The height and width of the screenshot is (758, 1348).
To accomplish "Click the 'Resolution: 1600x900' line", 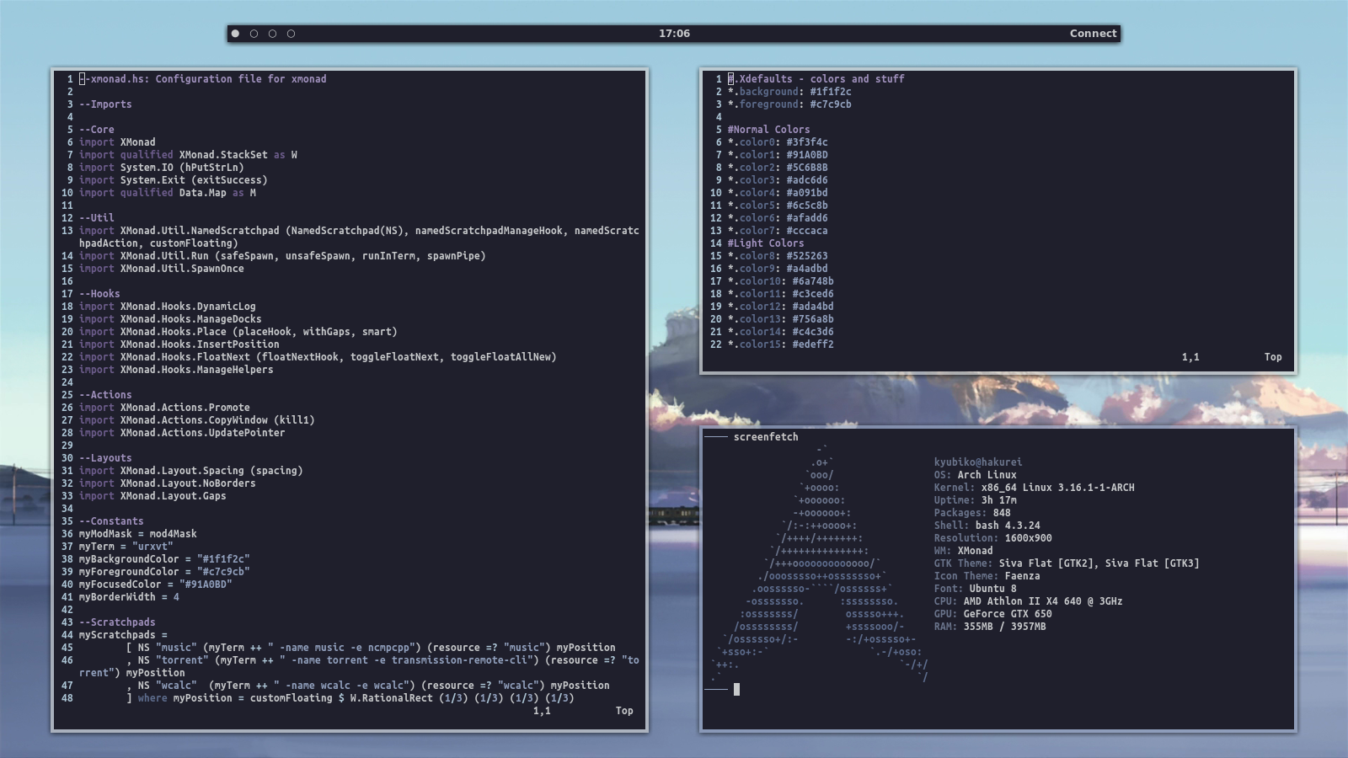I will click(992, 538).
